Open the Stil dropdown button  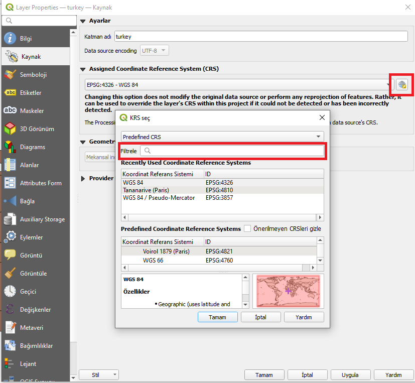point(99,375)
